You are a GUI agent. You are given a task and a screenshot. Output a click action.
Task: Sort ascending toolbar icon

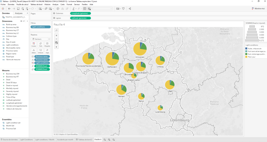point(63,9)
